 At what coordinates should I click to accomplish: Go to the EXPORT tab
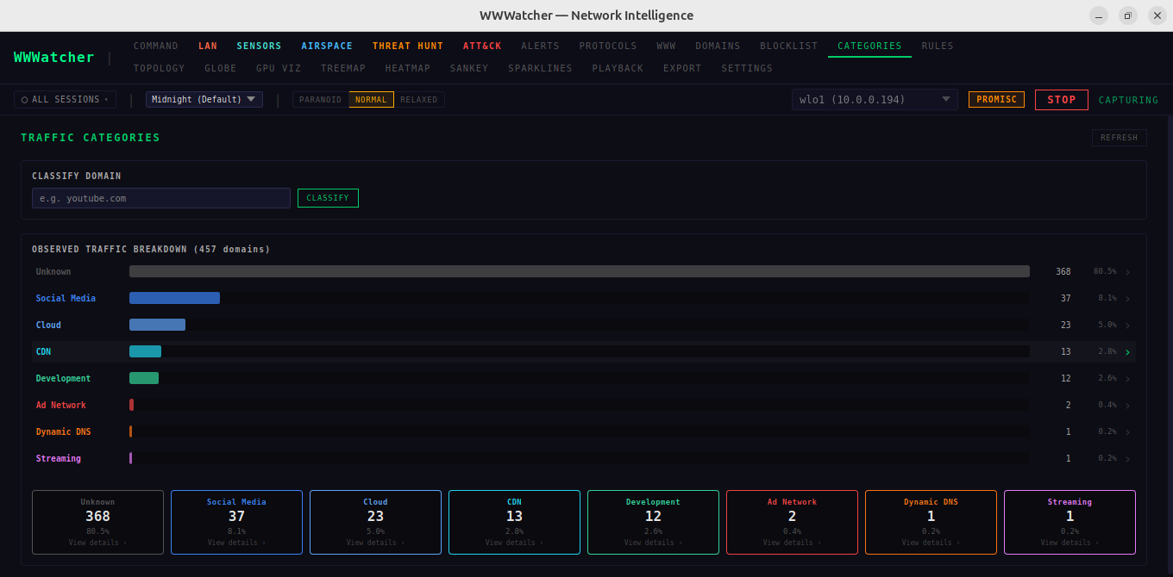point(682,68)
